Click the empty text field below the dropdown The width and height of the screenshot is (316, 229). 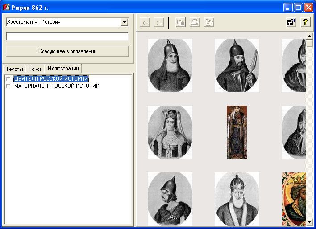(67, 37)
